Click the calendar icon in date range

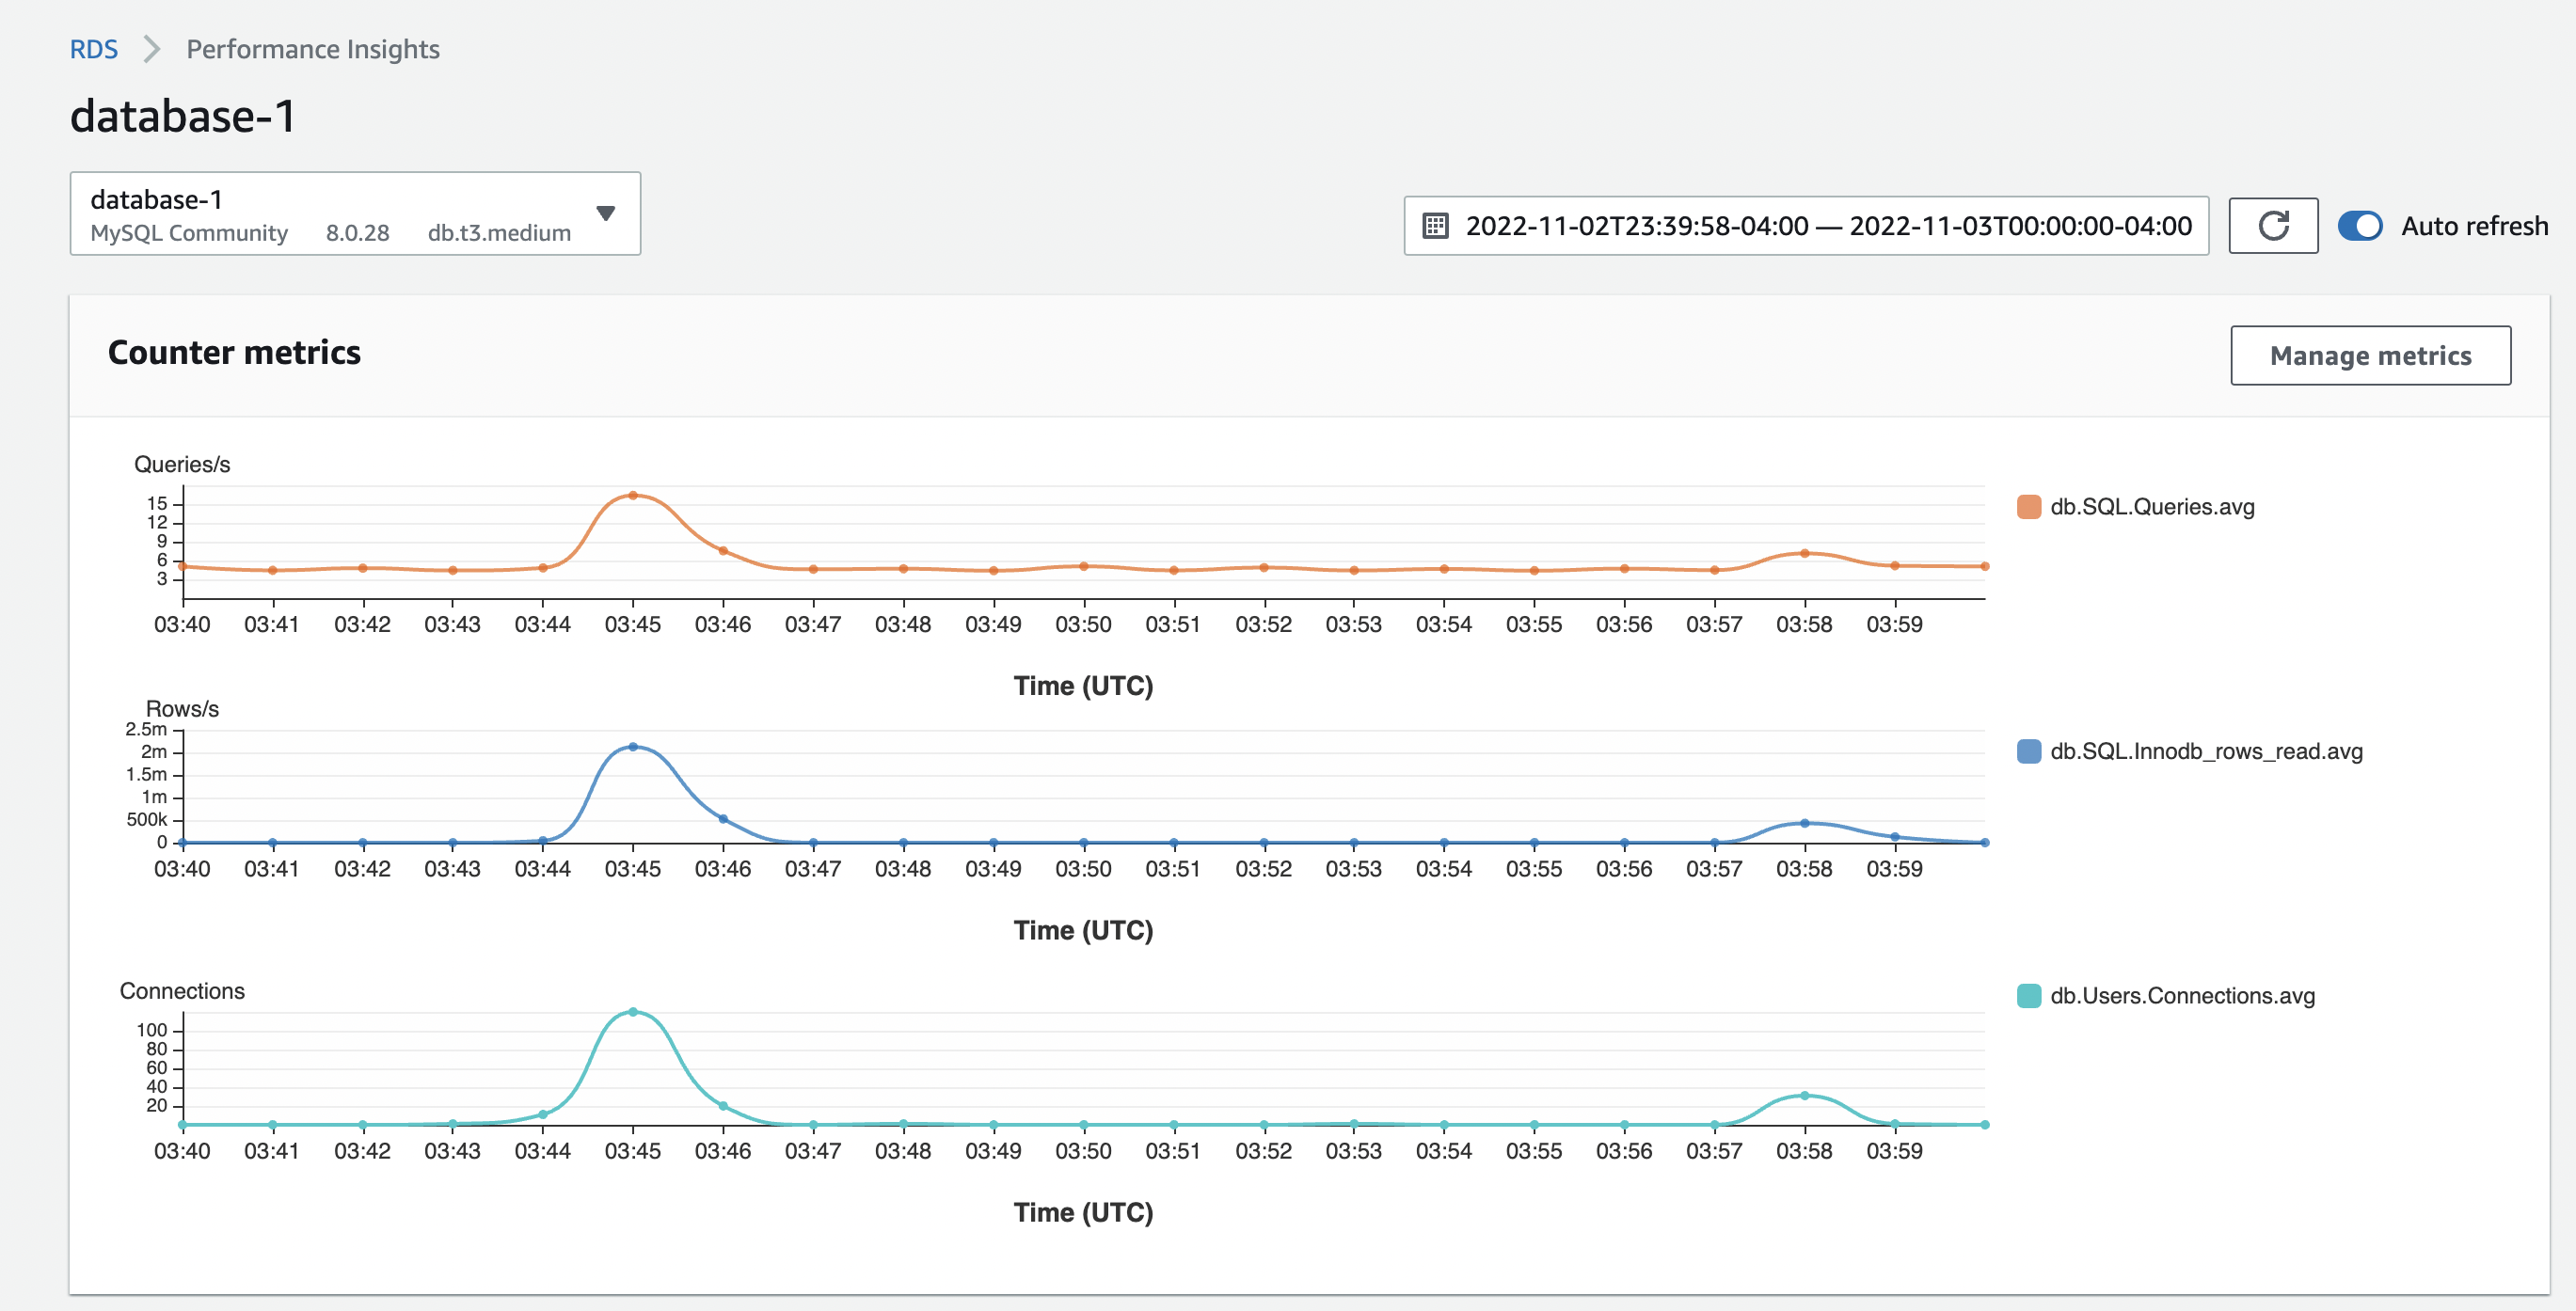[1435, 226]
